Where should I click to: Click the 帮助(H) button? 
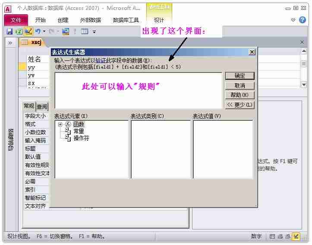pyautogui.click(x=240, y=95)
